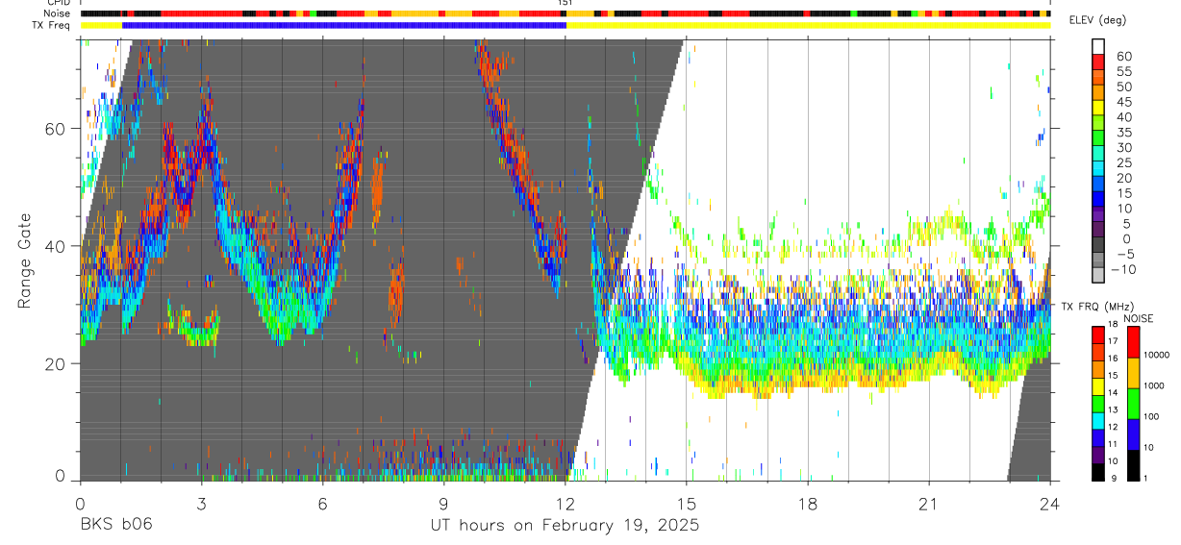Click the green segment of NOISE color bar
The height and width of the screenshot is (545, 1181).
tap(1133, 404)
